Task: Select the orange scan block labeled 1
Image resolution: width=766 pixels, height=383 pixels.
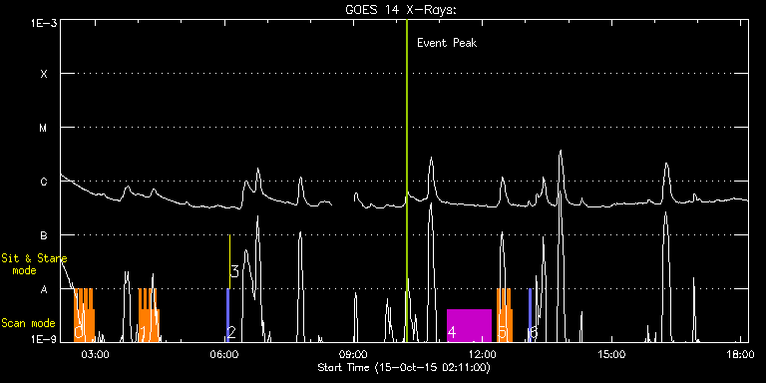Action: (149, 315)
